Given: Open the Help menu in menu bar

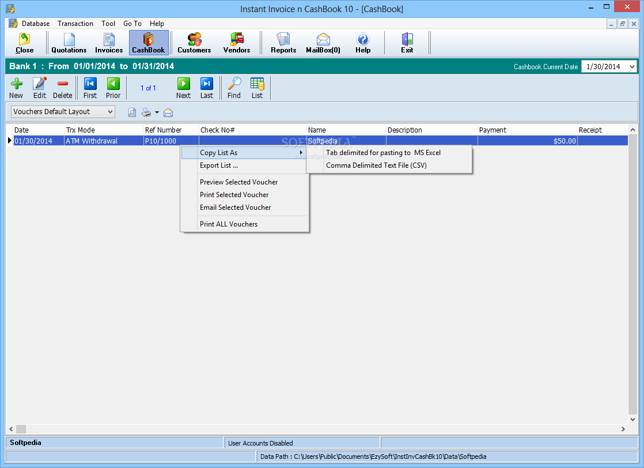Looking at the screenshot, I should pyautogui.click(x=157, y=24).
